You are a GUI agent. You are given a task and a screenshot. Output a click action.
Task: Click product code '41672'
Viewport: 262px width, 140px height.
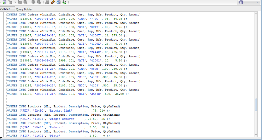click(x=39, y=136)
